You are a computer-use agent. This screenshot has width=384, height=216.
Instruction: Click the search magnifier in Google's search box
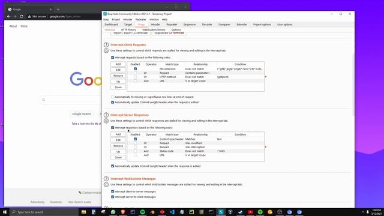(44, 100)
